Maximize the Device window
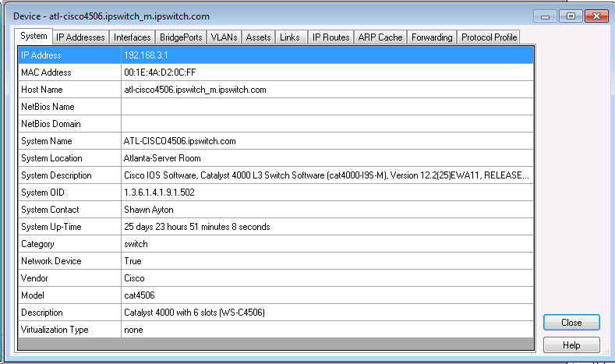Screen dimensions: 615x364 click(571, 16)
